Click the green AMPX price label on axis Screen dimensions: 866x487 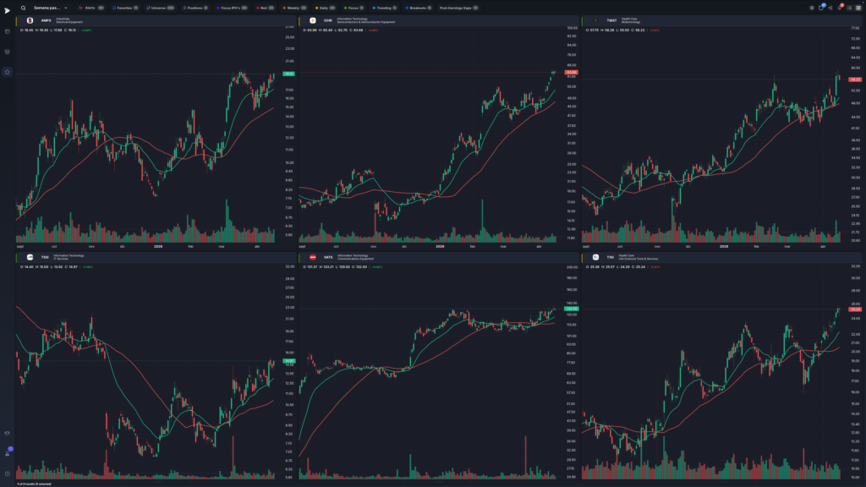[x=288, y=74]
